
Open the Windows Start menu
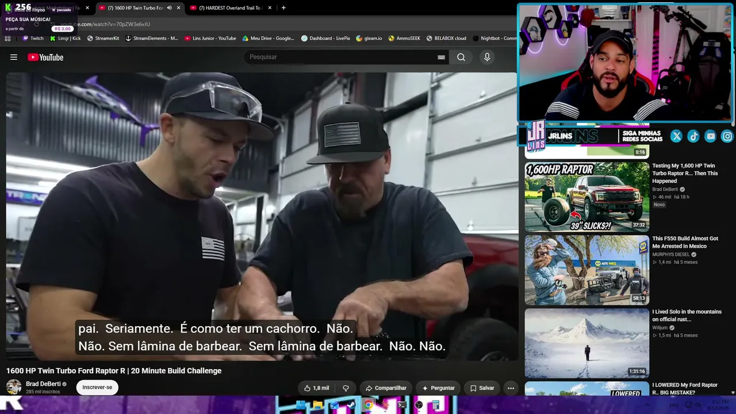coord(301,405)
